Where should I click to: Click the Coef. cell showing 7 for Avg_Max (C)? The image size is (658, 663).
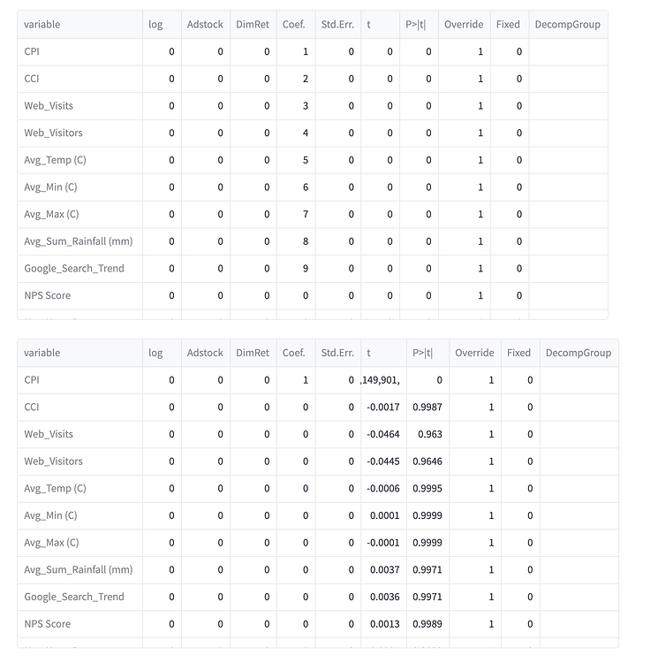click(296, 215)
